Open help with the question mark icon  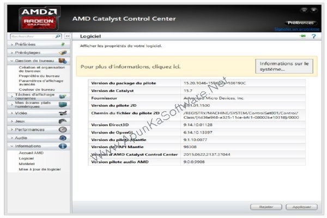(x=314, y=37)
